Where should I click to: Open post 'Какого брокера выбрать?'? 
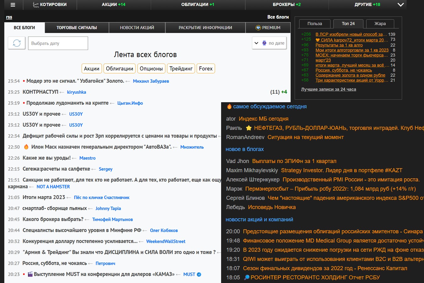(53, 219)
